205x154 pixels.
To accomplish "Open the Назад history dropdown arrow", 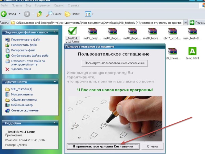I will click(x=19, y=14).
